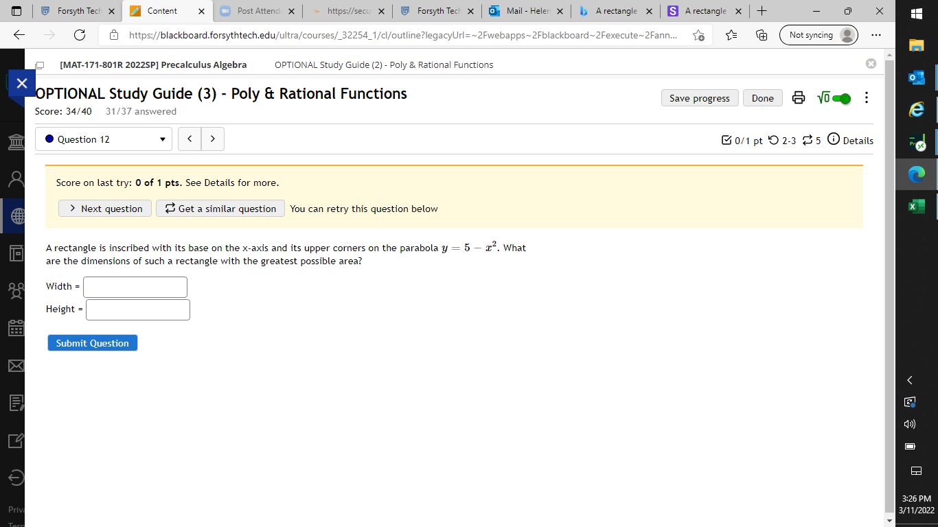938x527 pixels.
Task: Open the assessment three-dot options menu
Action: (867, 98)
